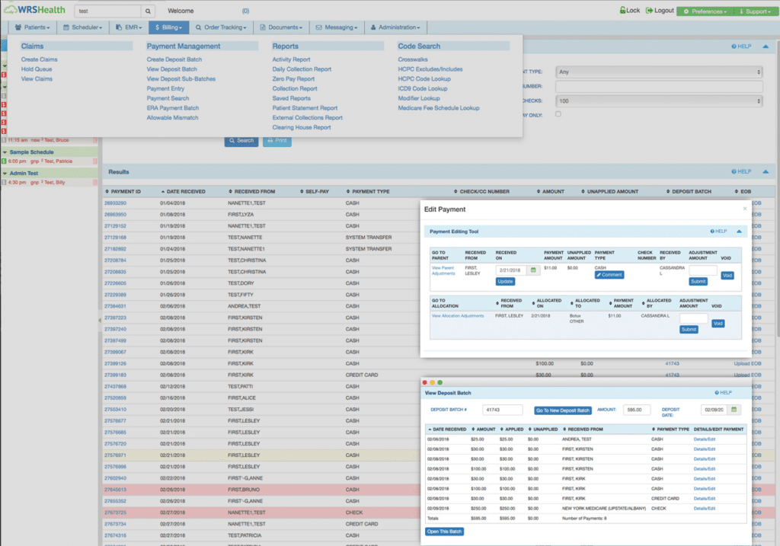This screenshot has width=780, height=546.
Task: Open the Patients menu
Action: (x=32, y=27)
